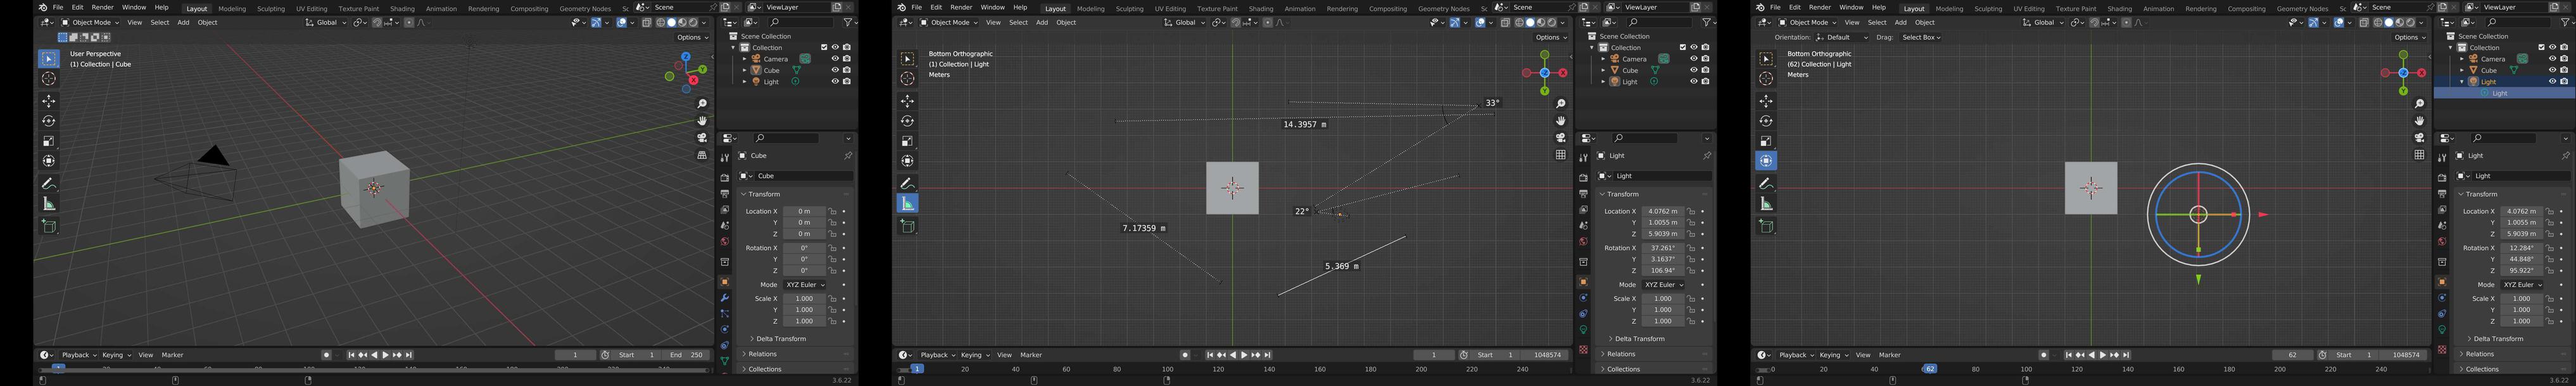Screen dimensions: 2576x386
Task: Click the zoom magnifier in the middle viewport
Action: (x=1560, y=104)
